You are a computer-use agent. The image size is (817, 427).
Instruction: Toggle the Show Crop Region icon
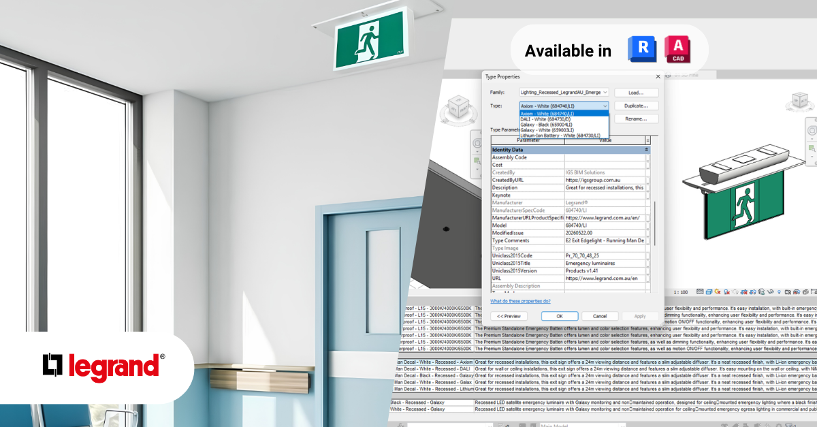tap(753, 292)
